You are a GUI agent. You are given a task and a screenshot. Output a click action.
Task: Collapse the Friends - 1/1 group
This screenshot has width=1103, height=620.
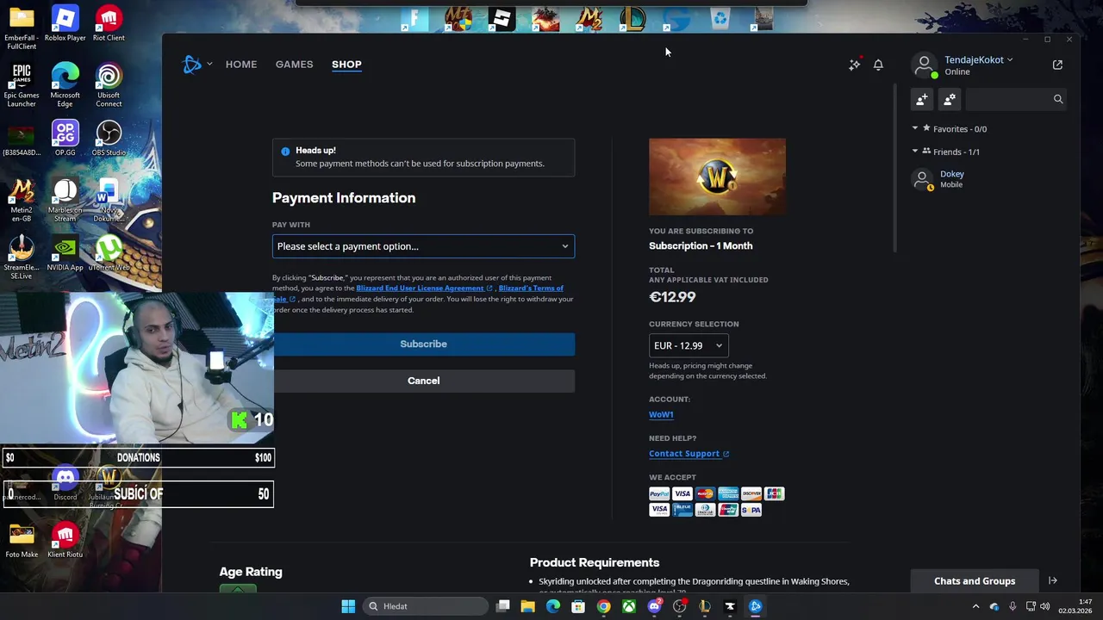coord(915,152)
